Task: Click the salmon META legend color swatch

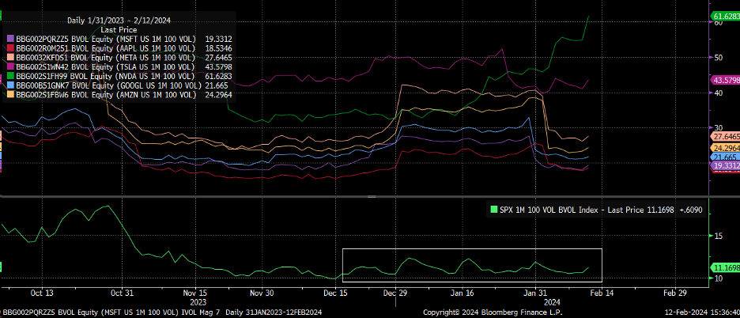Action: (11, 58)
